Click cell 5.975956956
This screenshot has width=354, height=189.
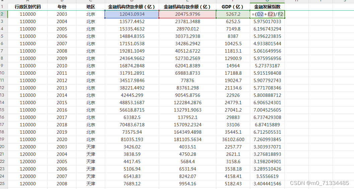click(267, 58)
